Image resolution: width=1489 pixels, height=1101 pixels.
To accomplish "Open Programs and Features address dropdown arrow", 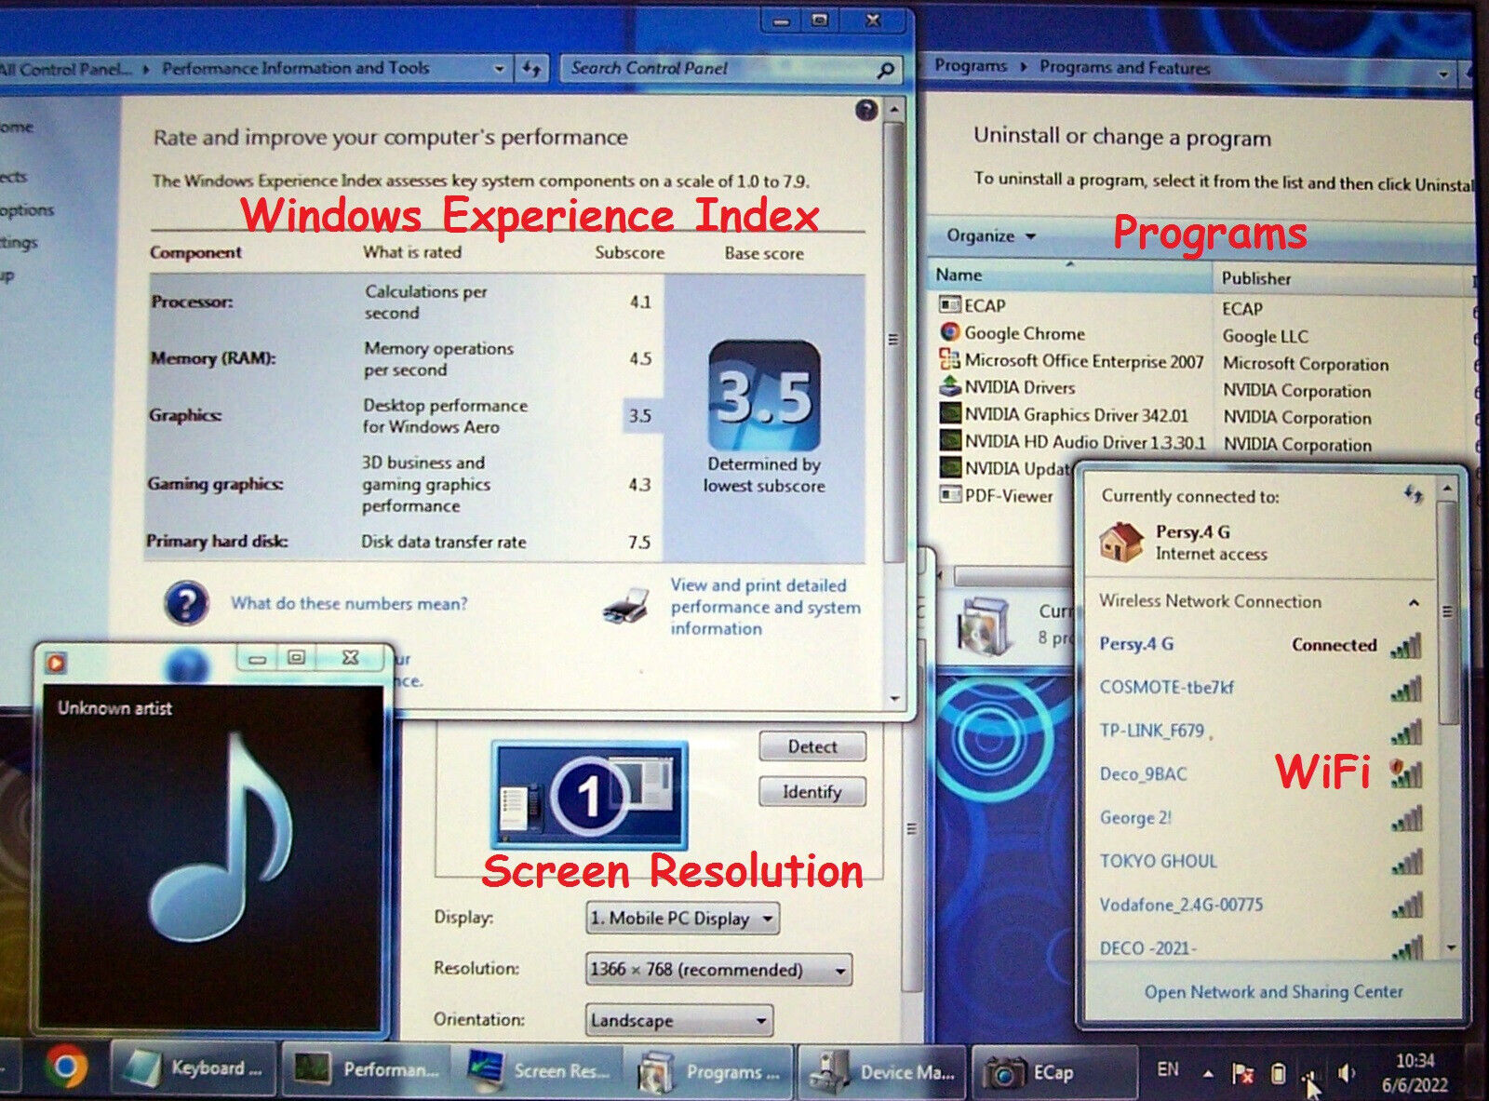I will pyautogui.click(x=1442, y=73).
